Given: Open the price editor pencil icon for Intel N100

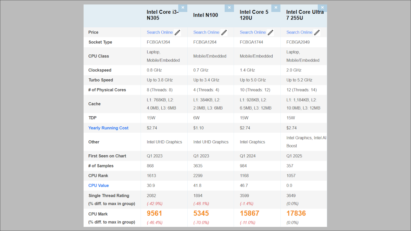Looking at the screenshot, I should (224, 32).
